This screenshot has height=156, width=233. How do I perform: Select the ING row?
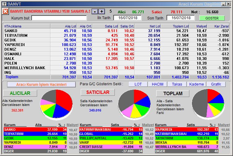[116, 72]
